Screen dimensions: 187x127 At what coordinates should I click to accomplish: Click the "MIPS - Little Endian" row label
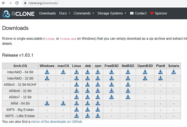20,116
